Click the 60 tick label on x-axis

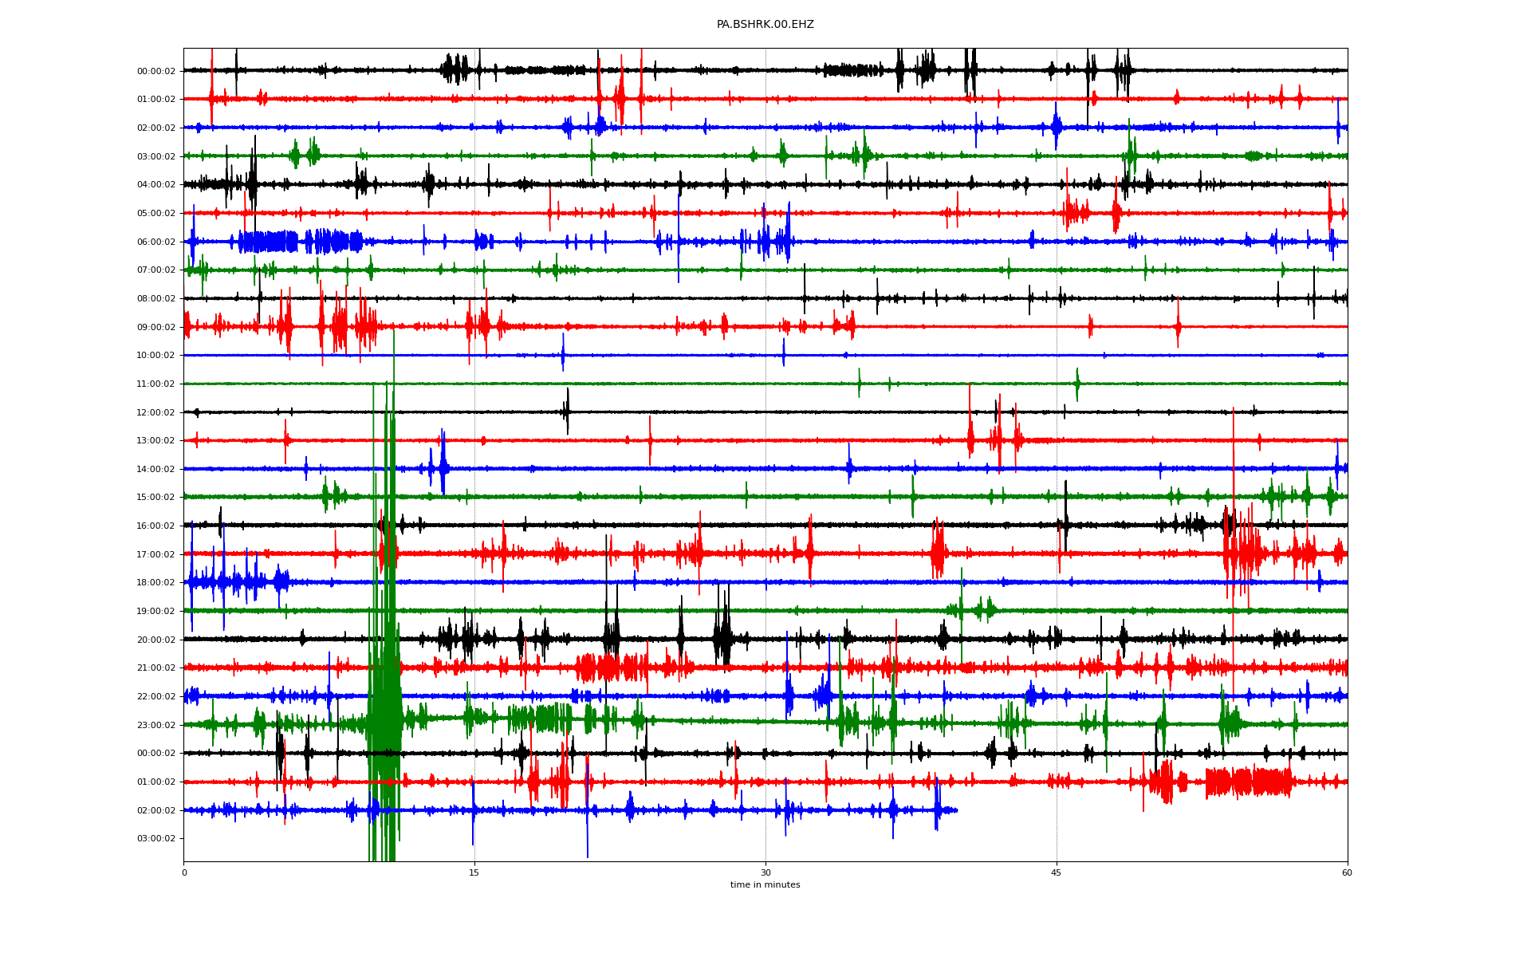(x=1347, y=872)
